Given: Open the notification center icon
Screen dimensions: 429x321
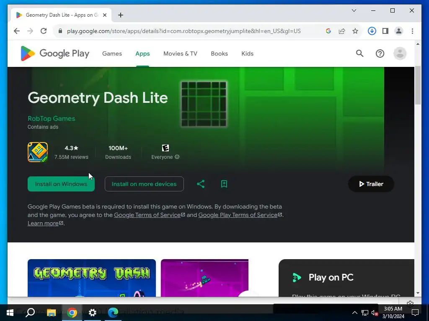Looking at the screenshot, I should pyautogui.click(x=415, y=313).
